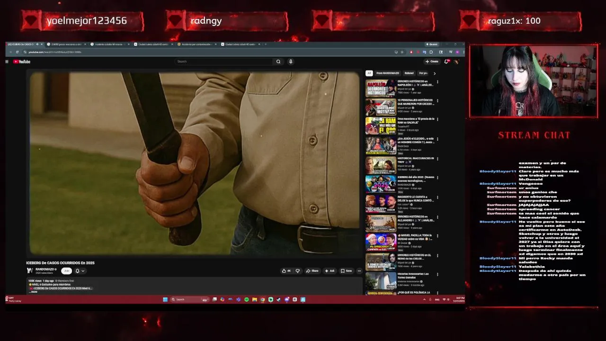Open options for ICEBERG del año 2025 video
The width and height of the screenshot is (606, 341).
point(437,178)
